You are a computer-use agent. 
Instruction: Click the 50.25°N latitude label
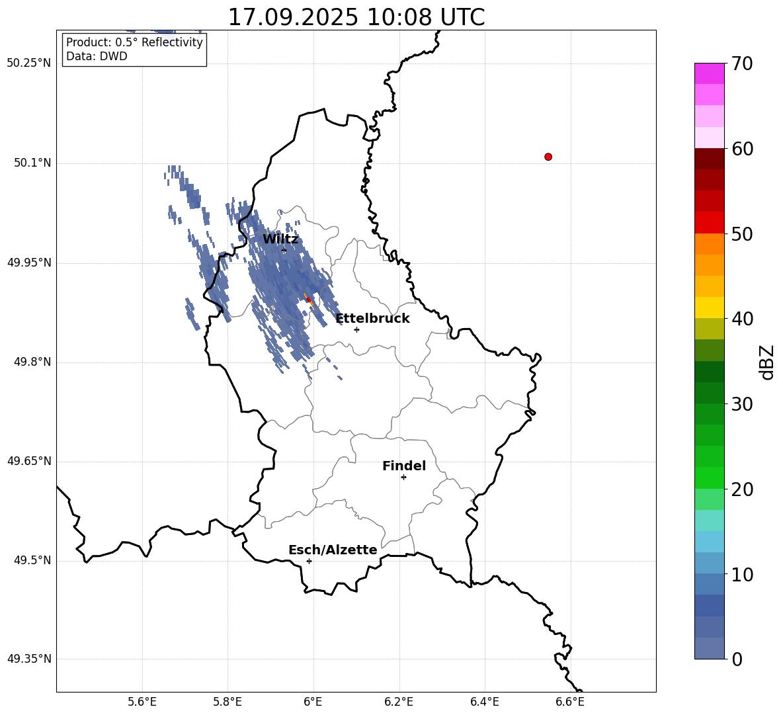(29, 63)
